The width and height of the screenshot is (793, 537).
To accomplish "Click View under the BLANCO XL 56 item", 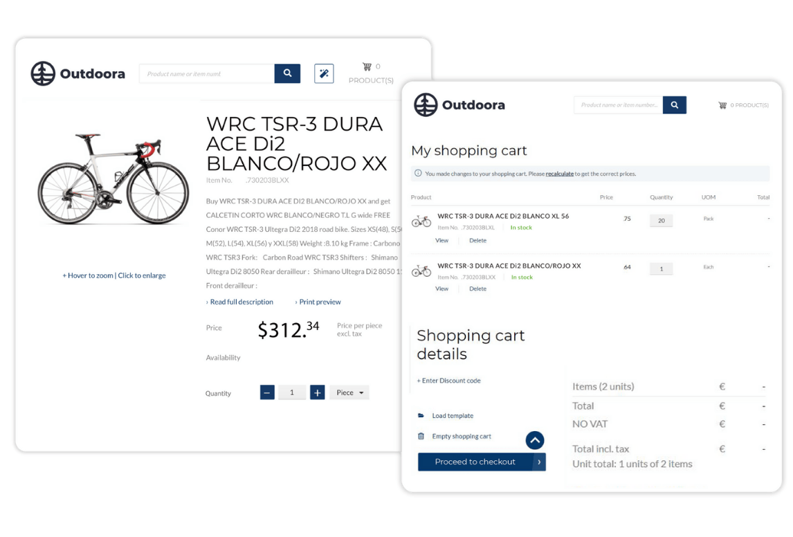I will click(441, 240).
